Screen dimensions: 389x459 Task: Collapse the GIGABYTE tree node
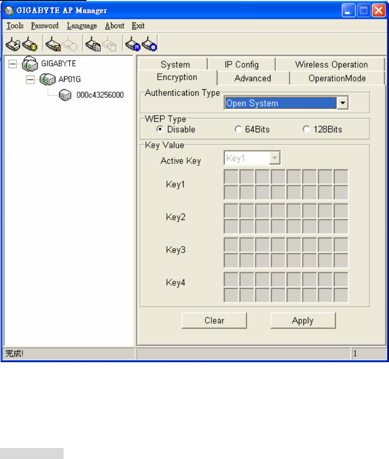click(13, 64)
